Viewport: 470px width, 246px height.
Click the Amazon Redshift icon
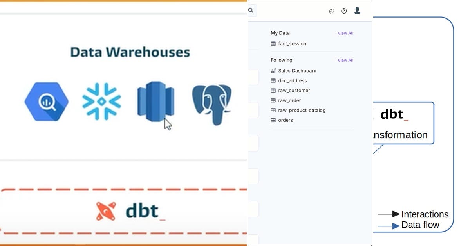coord(155,101)
